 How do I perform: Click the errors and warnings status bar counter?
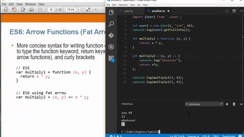pyautogui.click(x=116, y=136)
